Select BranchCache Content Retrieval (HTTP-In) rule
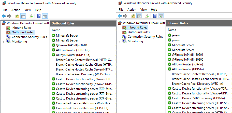 pos(200,74)
